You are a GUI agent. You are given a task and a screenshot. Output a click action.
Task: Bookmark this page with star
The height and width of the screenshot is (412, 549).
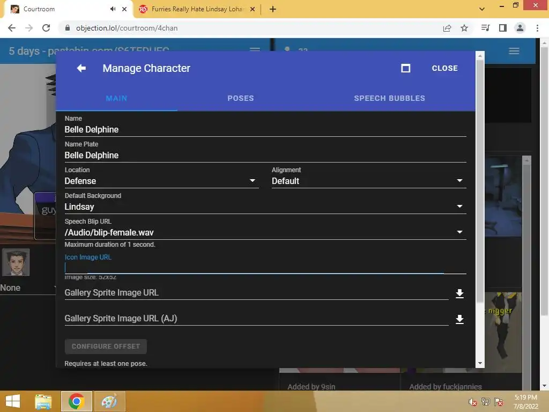coord(464,28)
